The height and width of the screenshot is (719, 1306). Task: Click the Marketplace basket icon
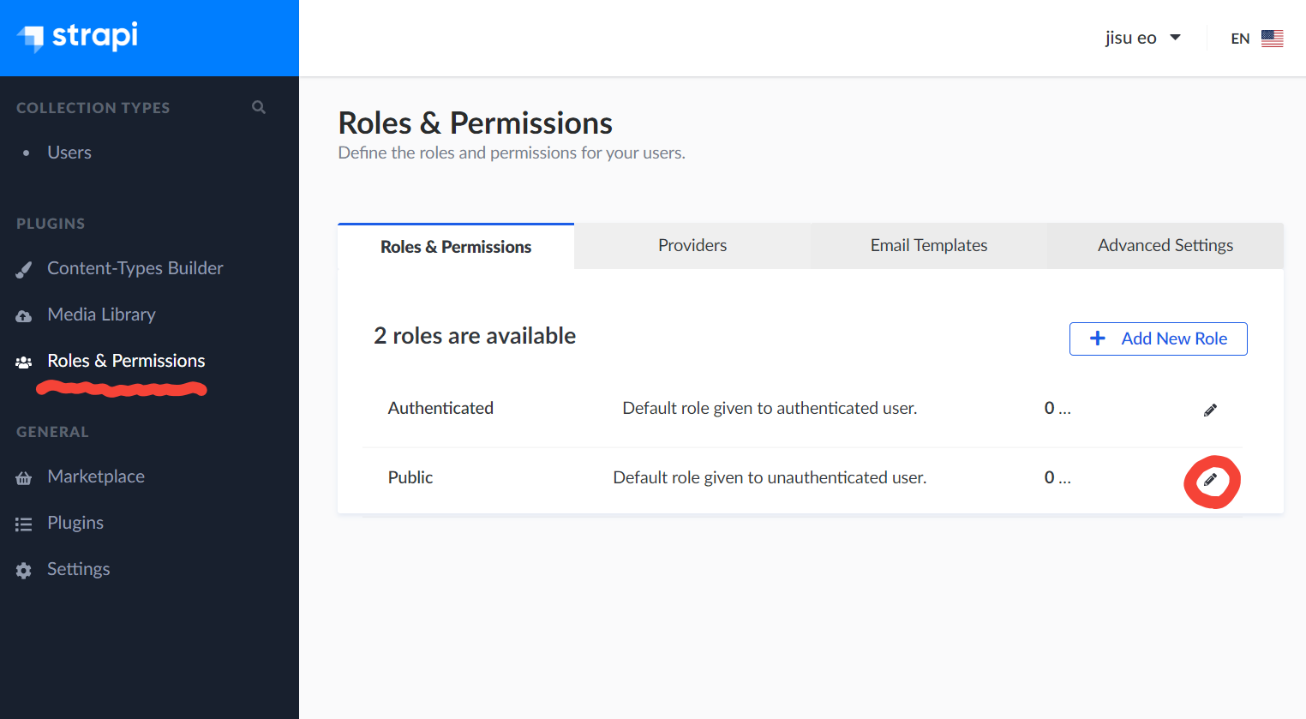click(x=24, y=477)
